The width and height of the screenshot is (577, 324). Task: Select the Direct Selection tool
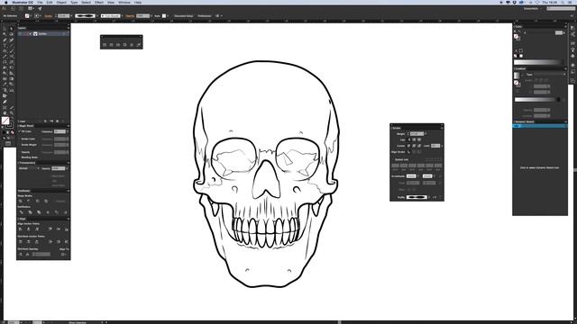click(x=12, y=28)
